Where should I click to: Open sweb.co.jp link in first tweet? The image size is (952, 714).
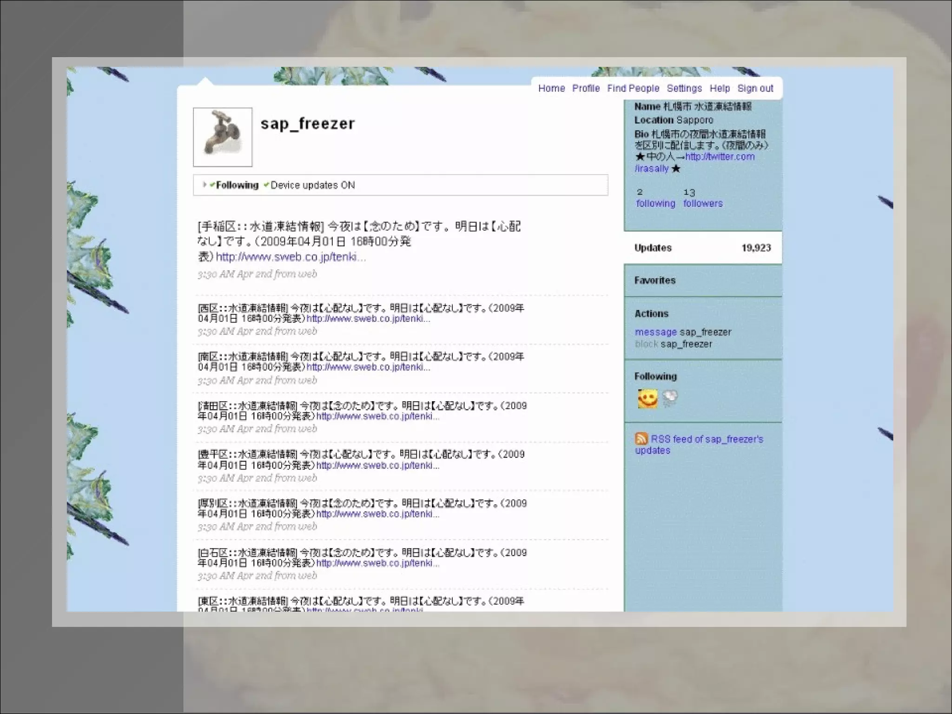click(291, 257)
